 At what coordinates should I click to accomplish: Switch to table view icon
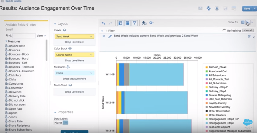pos(243,22)
